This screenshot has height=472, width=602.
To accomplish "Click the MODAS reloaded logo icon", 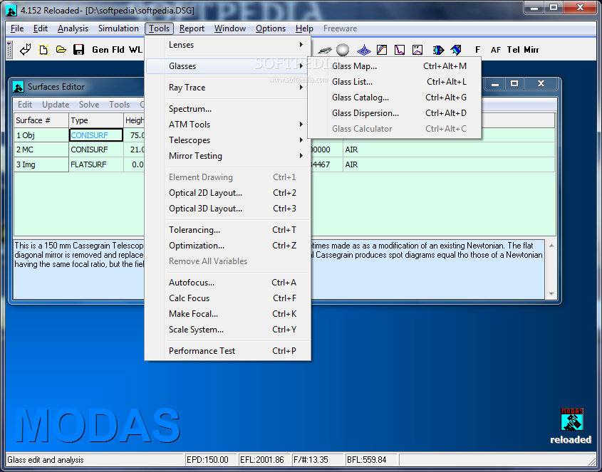I will (x=571, y=419).
